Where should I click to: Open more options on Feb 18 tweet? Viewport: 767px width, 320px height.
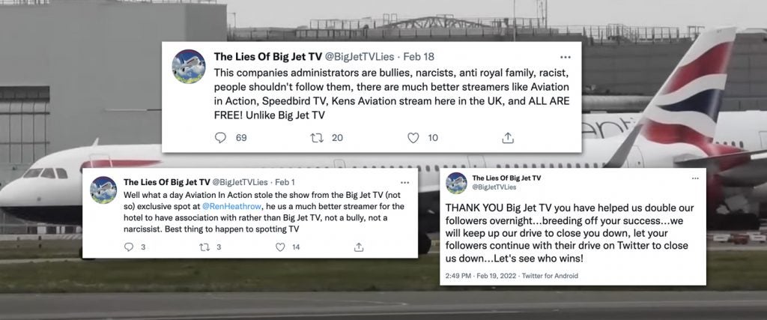pos(566,57)
